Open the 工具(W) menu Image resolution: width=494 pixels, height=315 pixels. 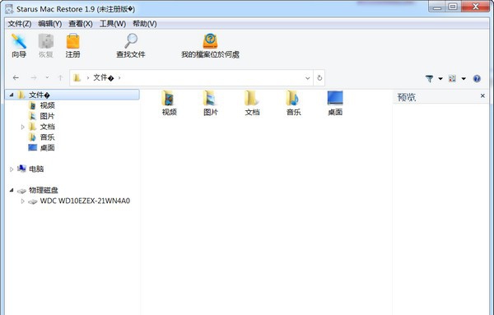point(113,24)
